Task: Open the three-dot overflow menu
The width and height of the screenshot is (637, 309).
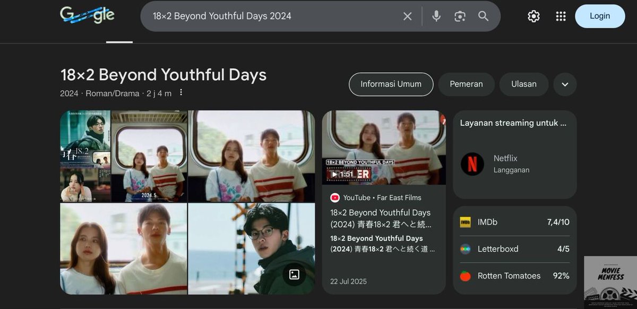Action: pos(181,92)
